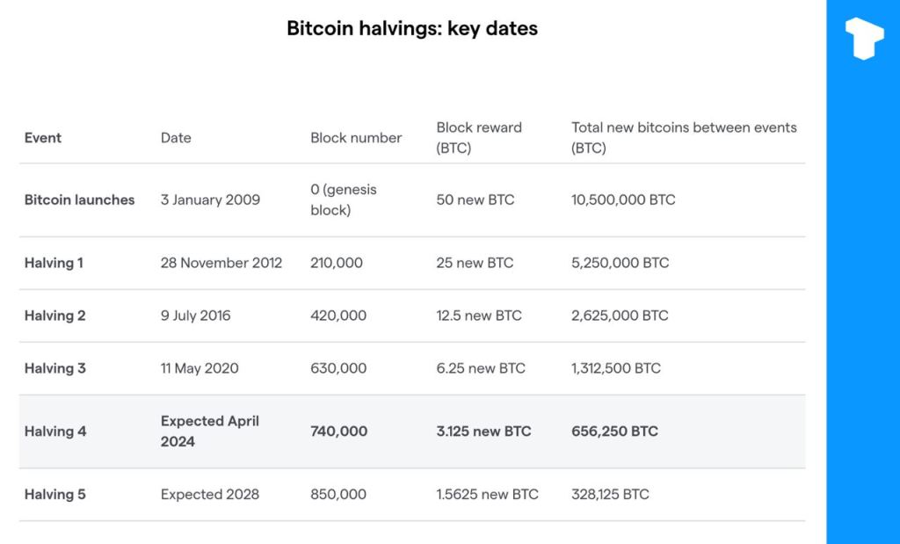The image size is (900, 544).
Task: Select the 'Halving 2' row label
Action: [x=54, y=316]
